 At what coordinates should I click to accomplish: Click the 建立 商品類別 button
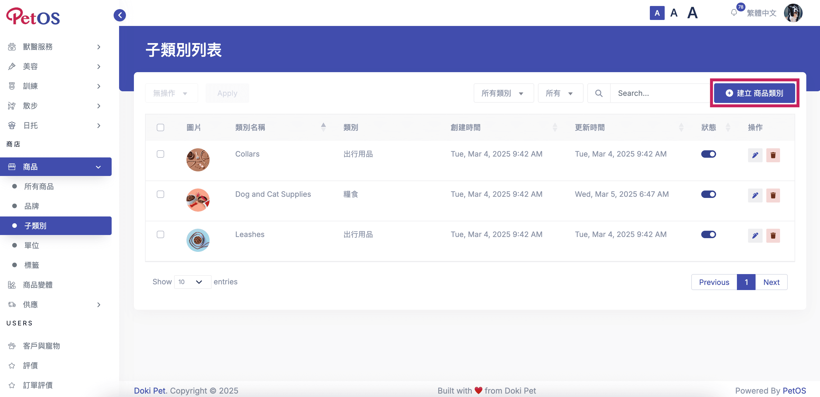(x=754, y=93)
